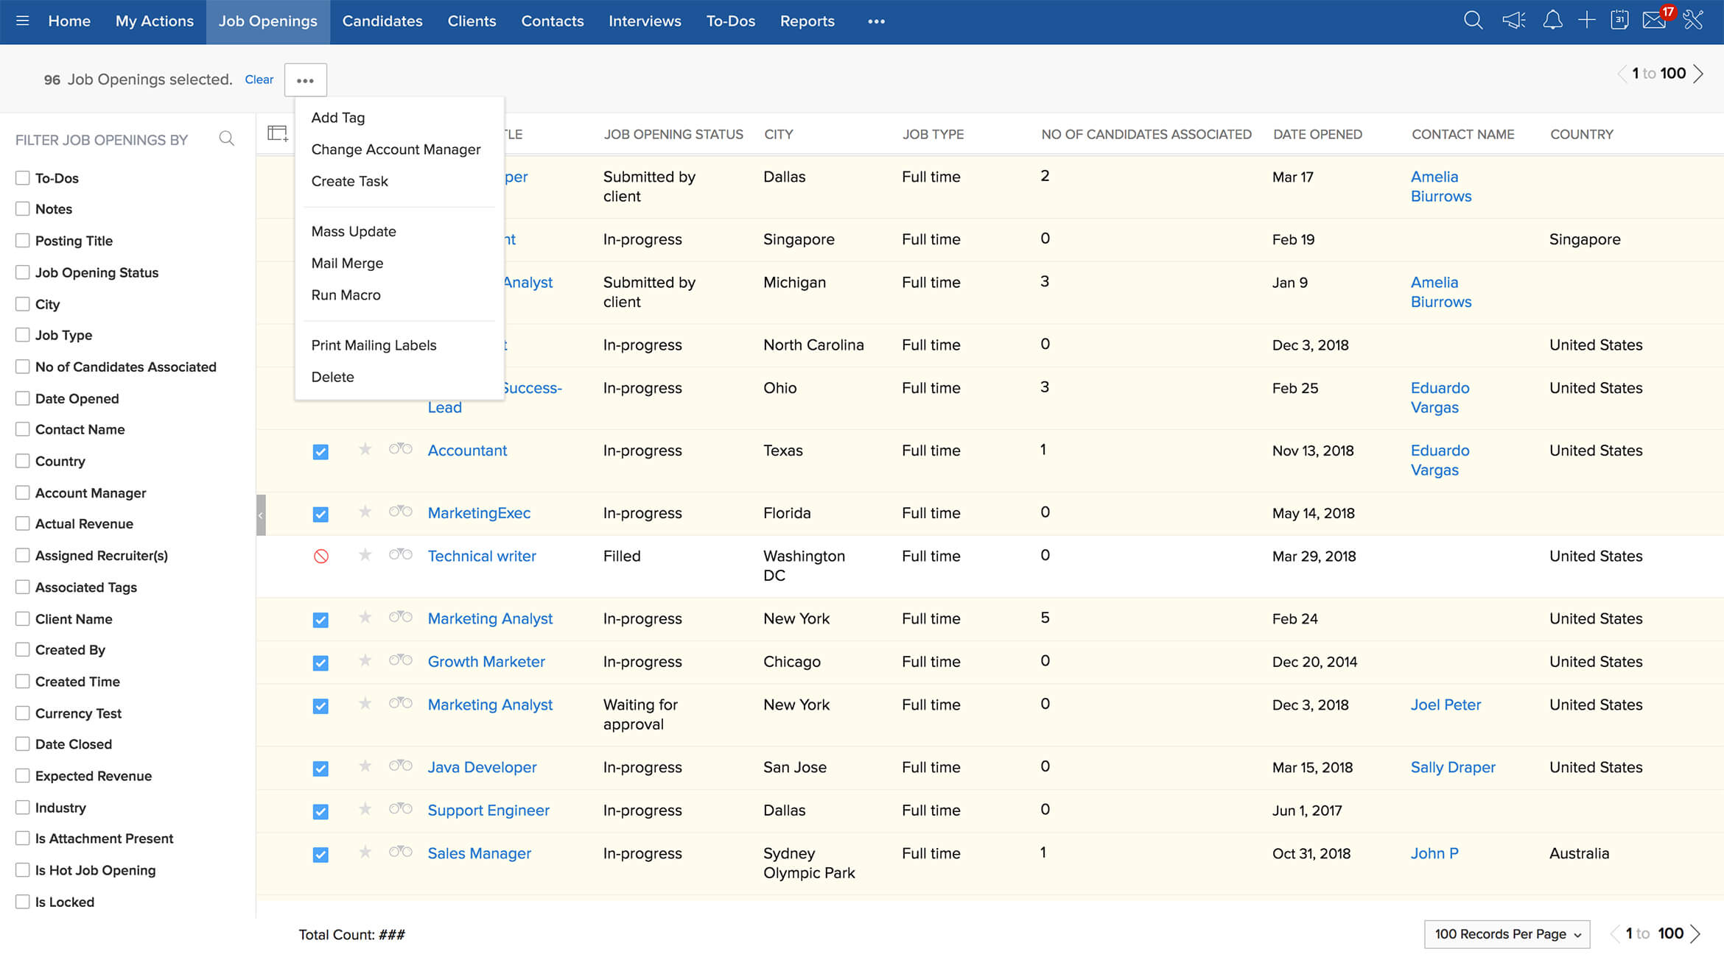The image size is (1724, 957).
Task: Switch to the Candidates tab
Action: [382, 21]
